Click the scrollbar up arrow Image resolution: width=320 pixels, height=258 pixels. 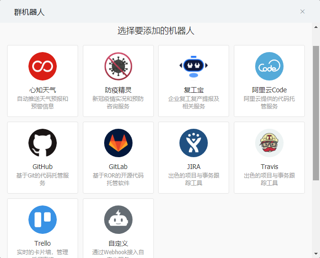[x=316, y=27]
